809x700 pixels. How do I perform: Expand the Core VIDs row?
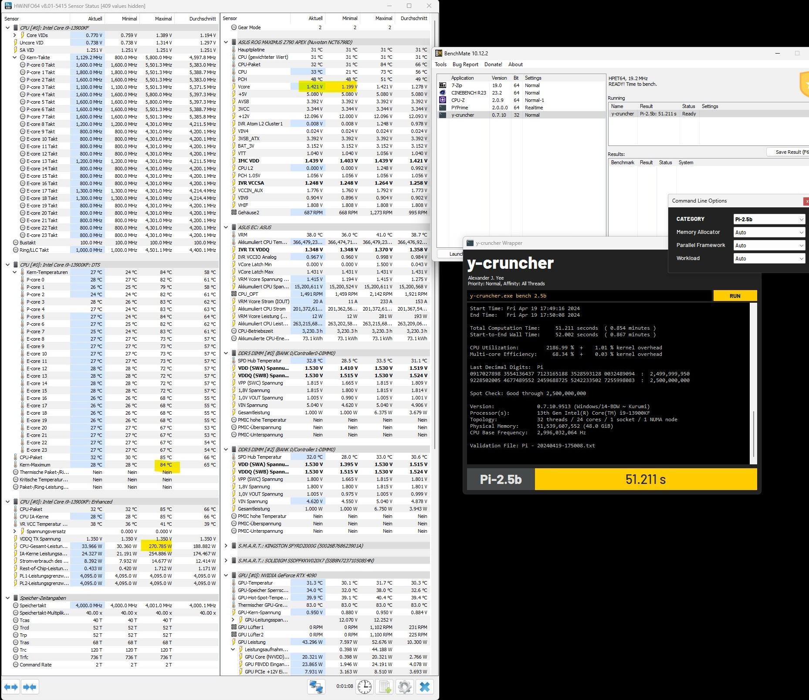pyautogui.click(x=15, y=35)
